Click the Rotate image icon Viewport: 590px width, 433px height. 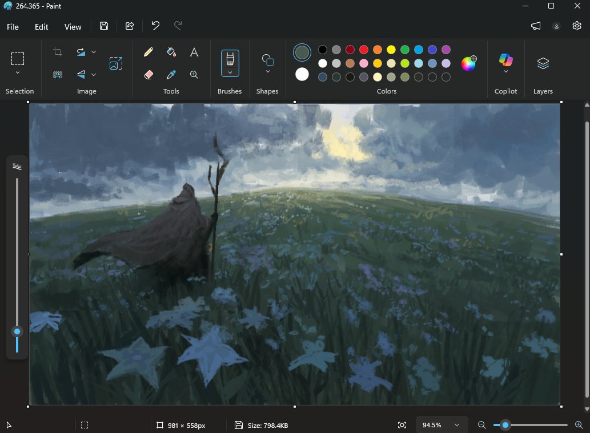pos(81,52)
